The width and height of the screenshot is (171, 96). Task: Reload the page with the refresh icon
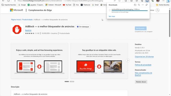(x=9, y=1)
